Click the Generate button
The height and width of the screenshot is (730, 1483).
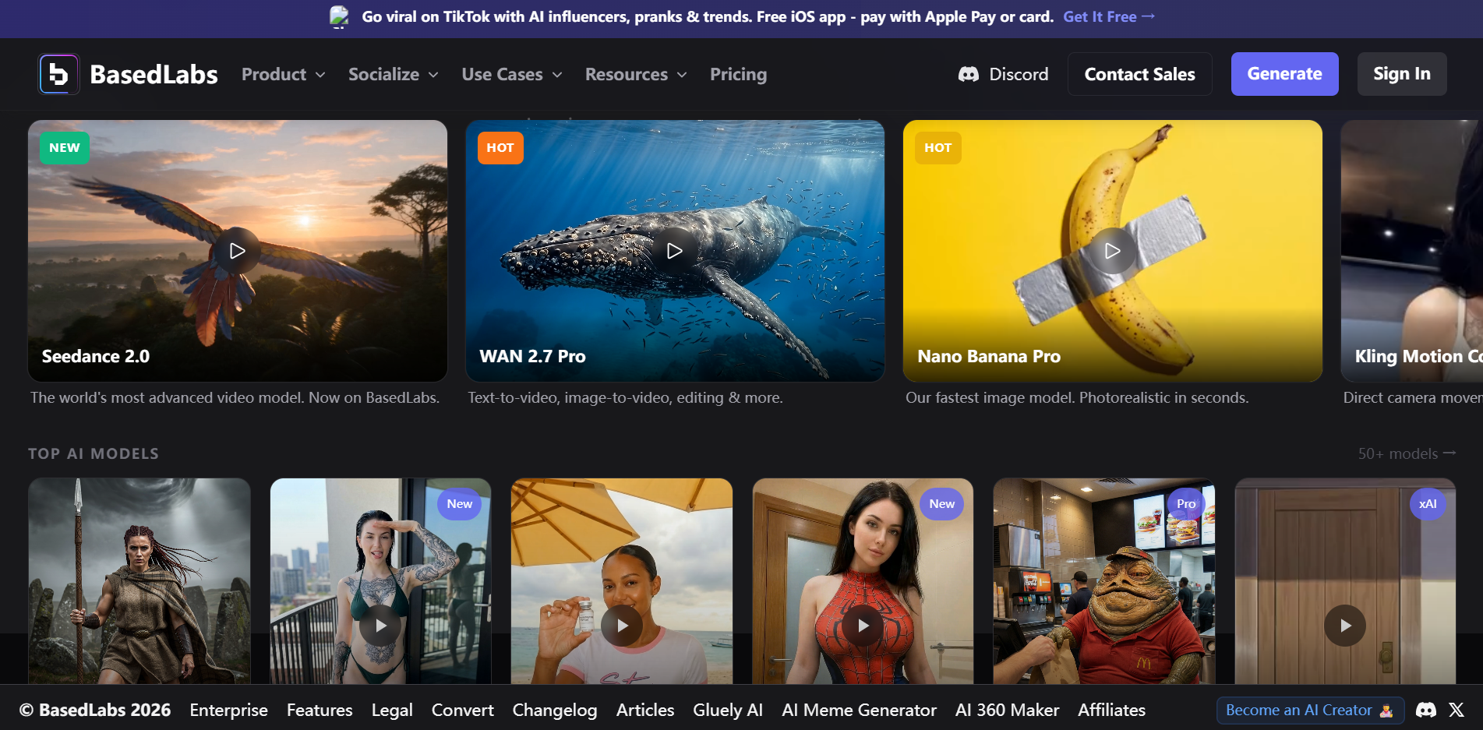point(1284,74)
